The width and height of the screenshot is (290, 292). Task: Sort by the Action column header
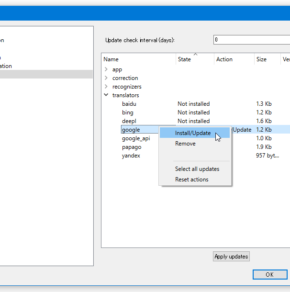coord(234,59)
